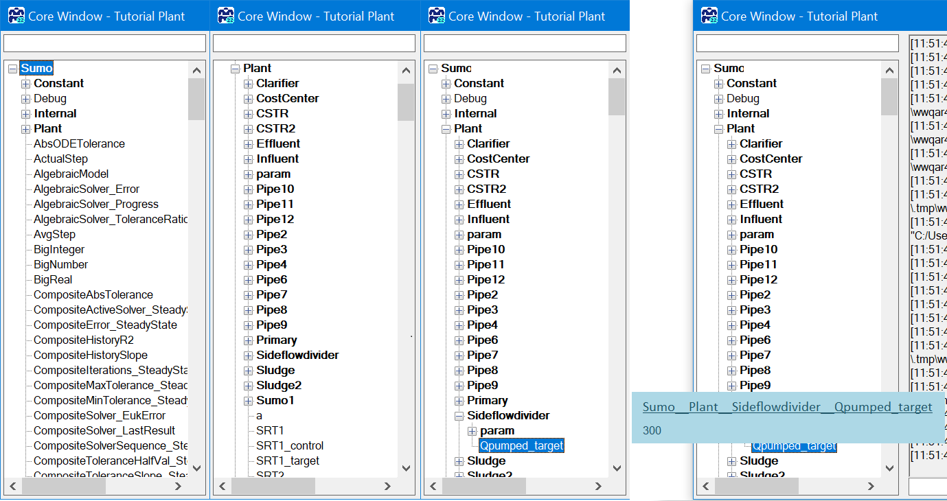Click the down arrow of the leftmost tree's vertical scrollbar
The image size is (947, 501).
196,468
